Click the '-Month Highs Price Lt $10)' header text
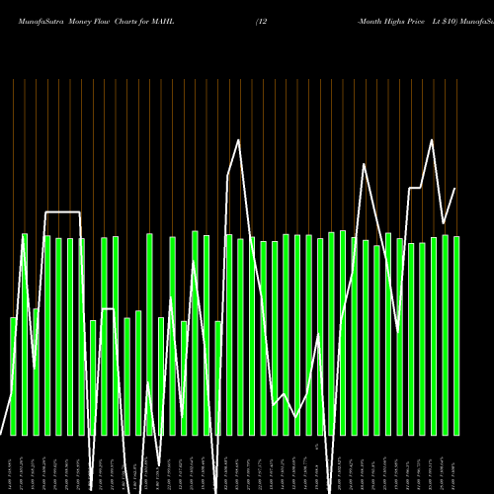Viewport: 494px width, 494px height. click(408, 22)
